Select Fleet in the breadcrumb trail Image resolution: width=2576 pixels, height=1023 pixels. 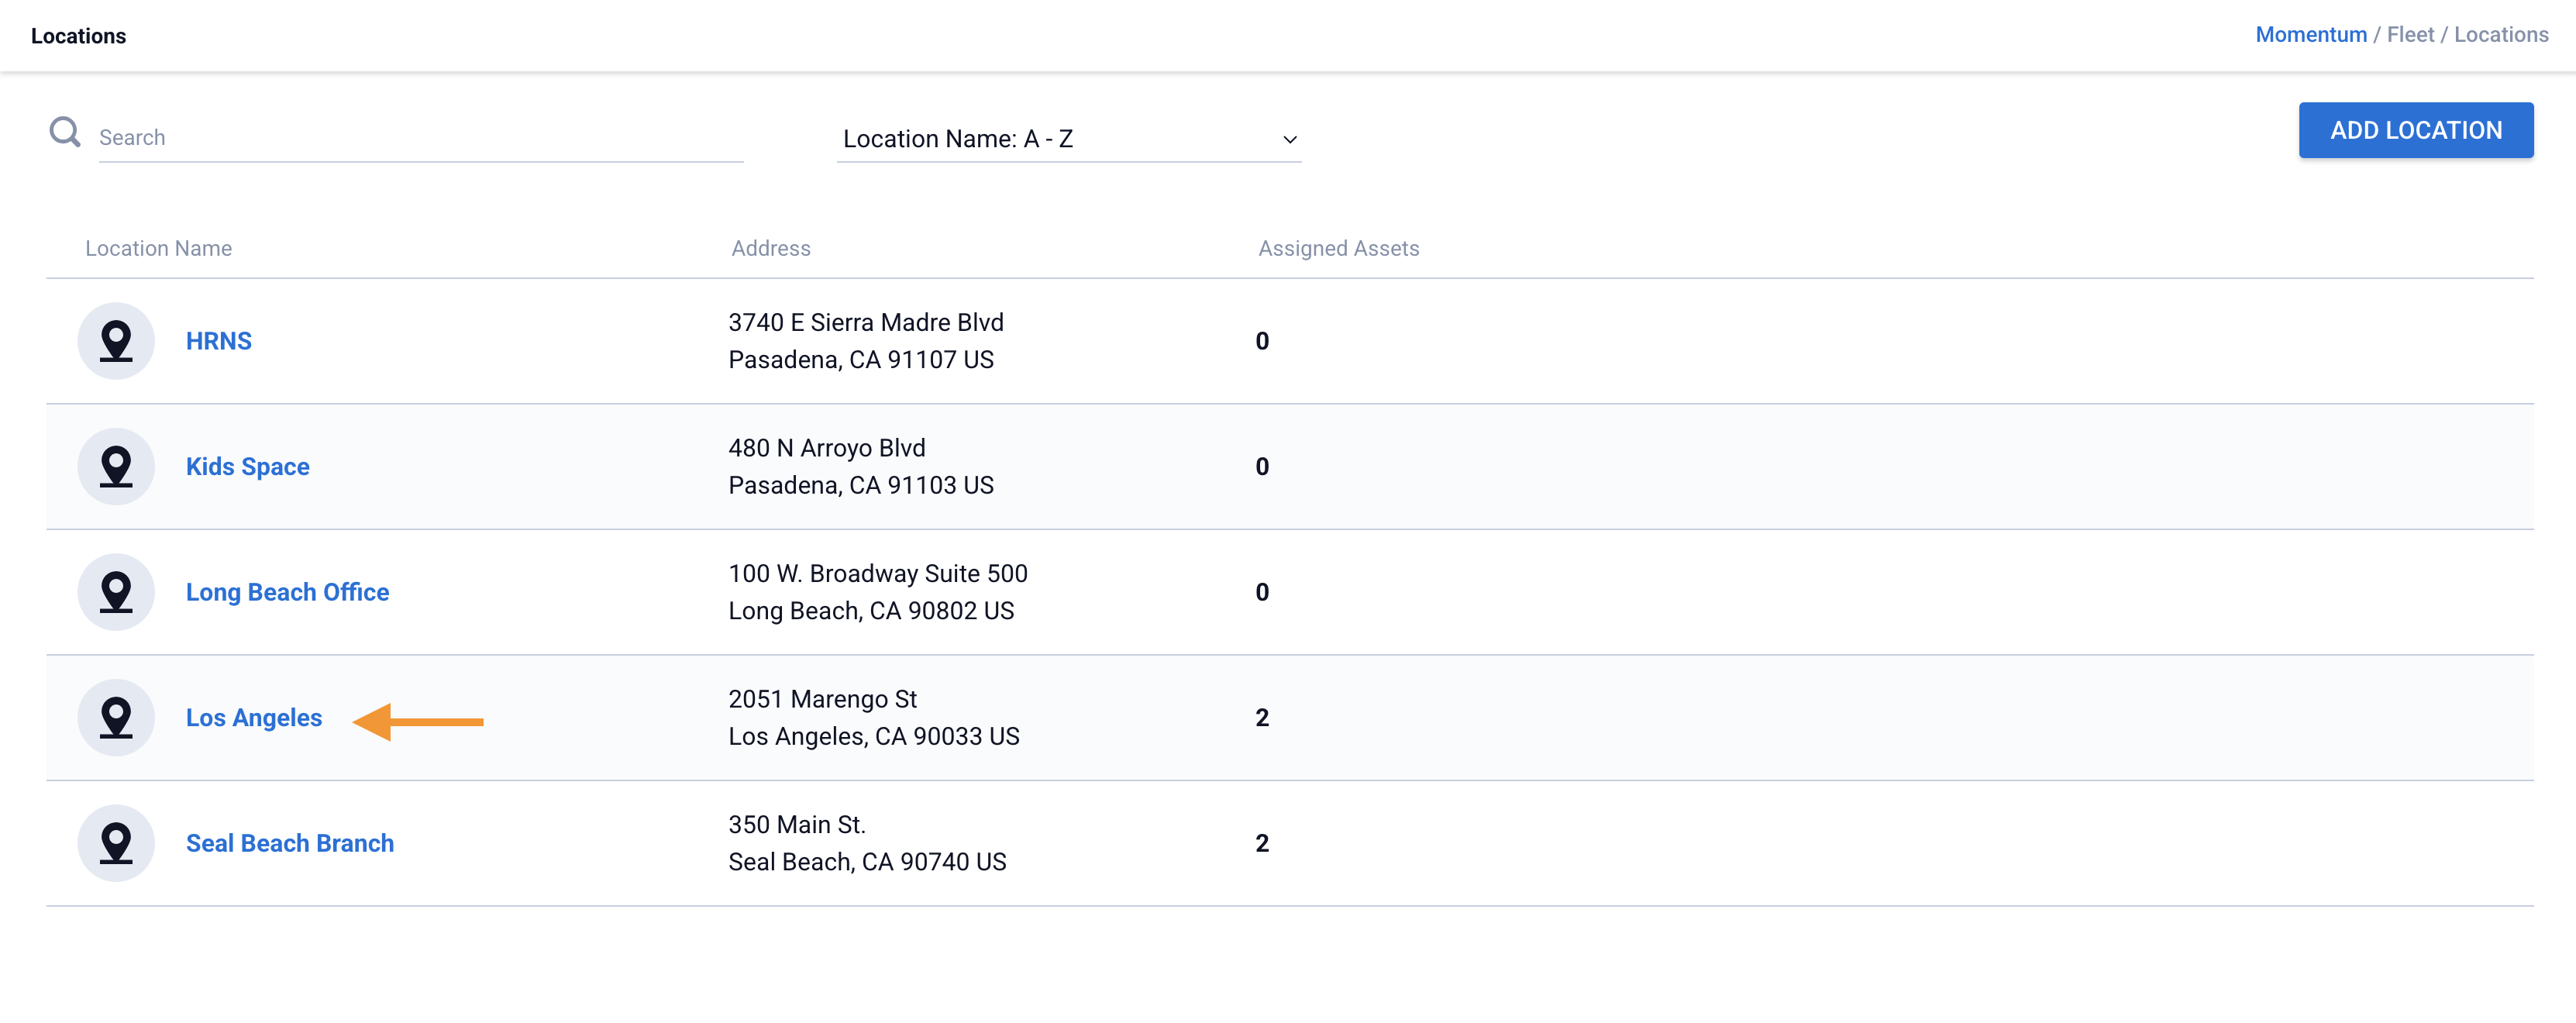2410,35
